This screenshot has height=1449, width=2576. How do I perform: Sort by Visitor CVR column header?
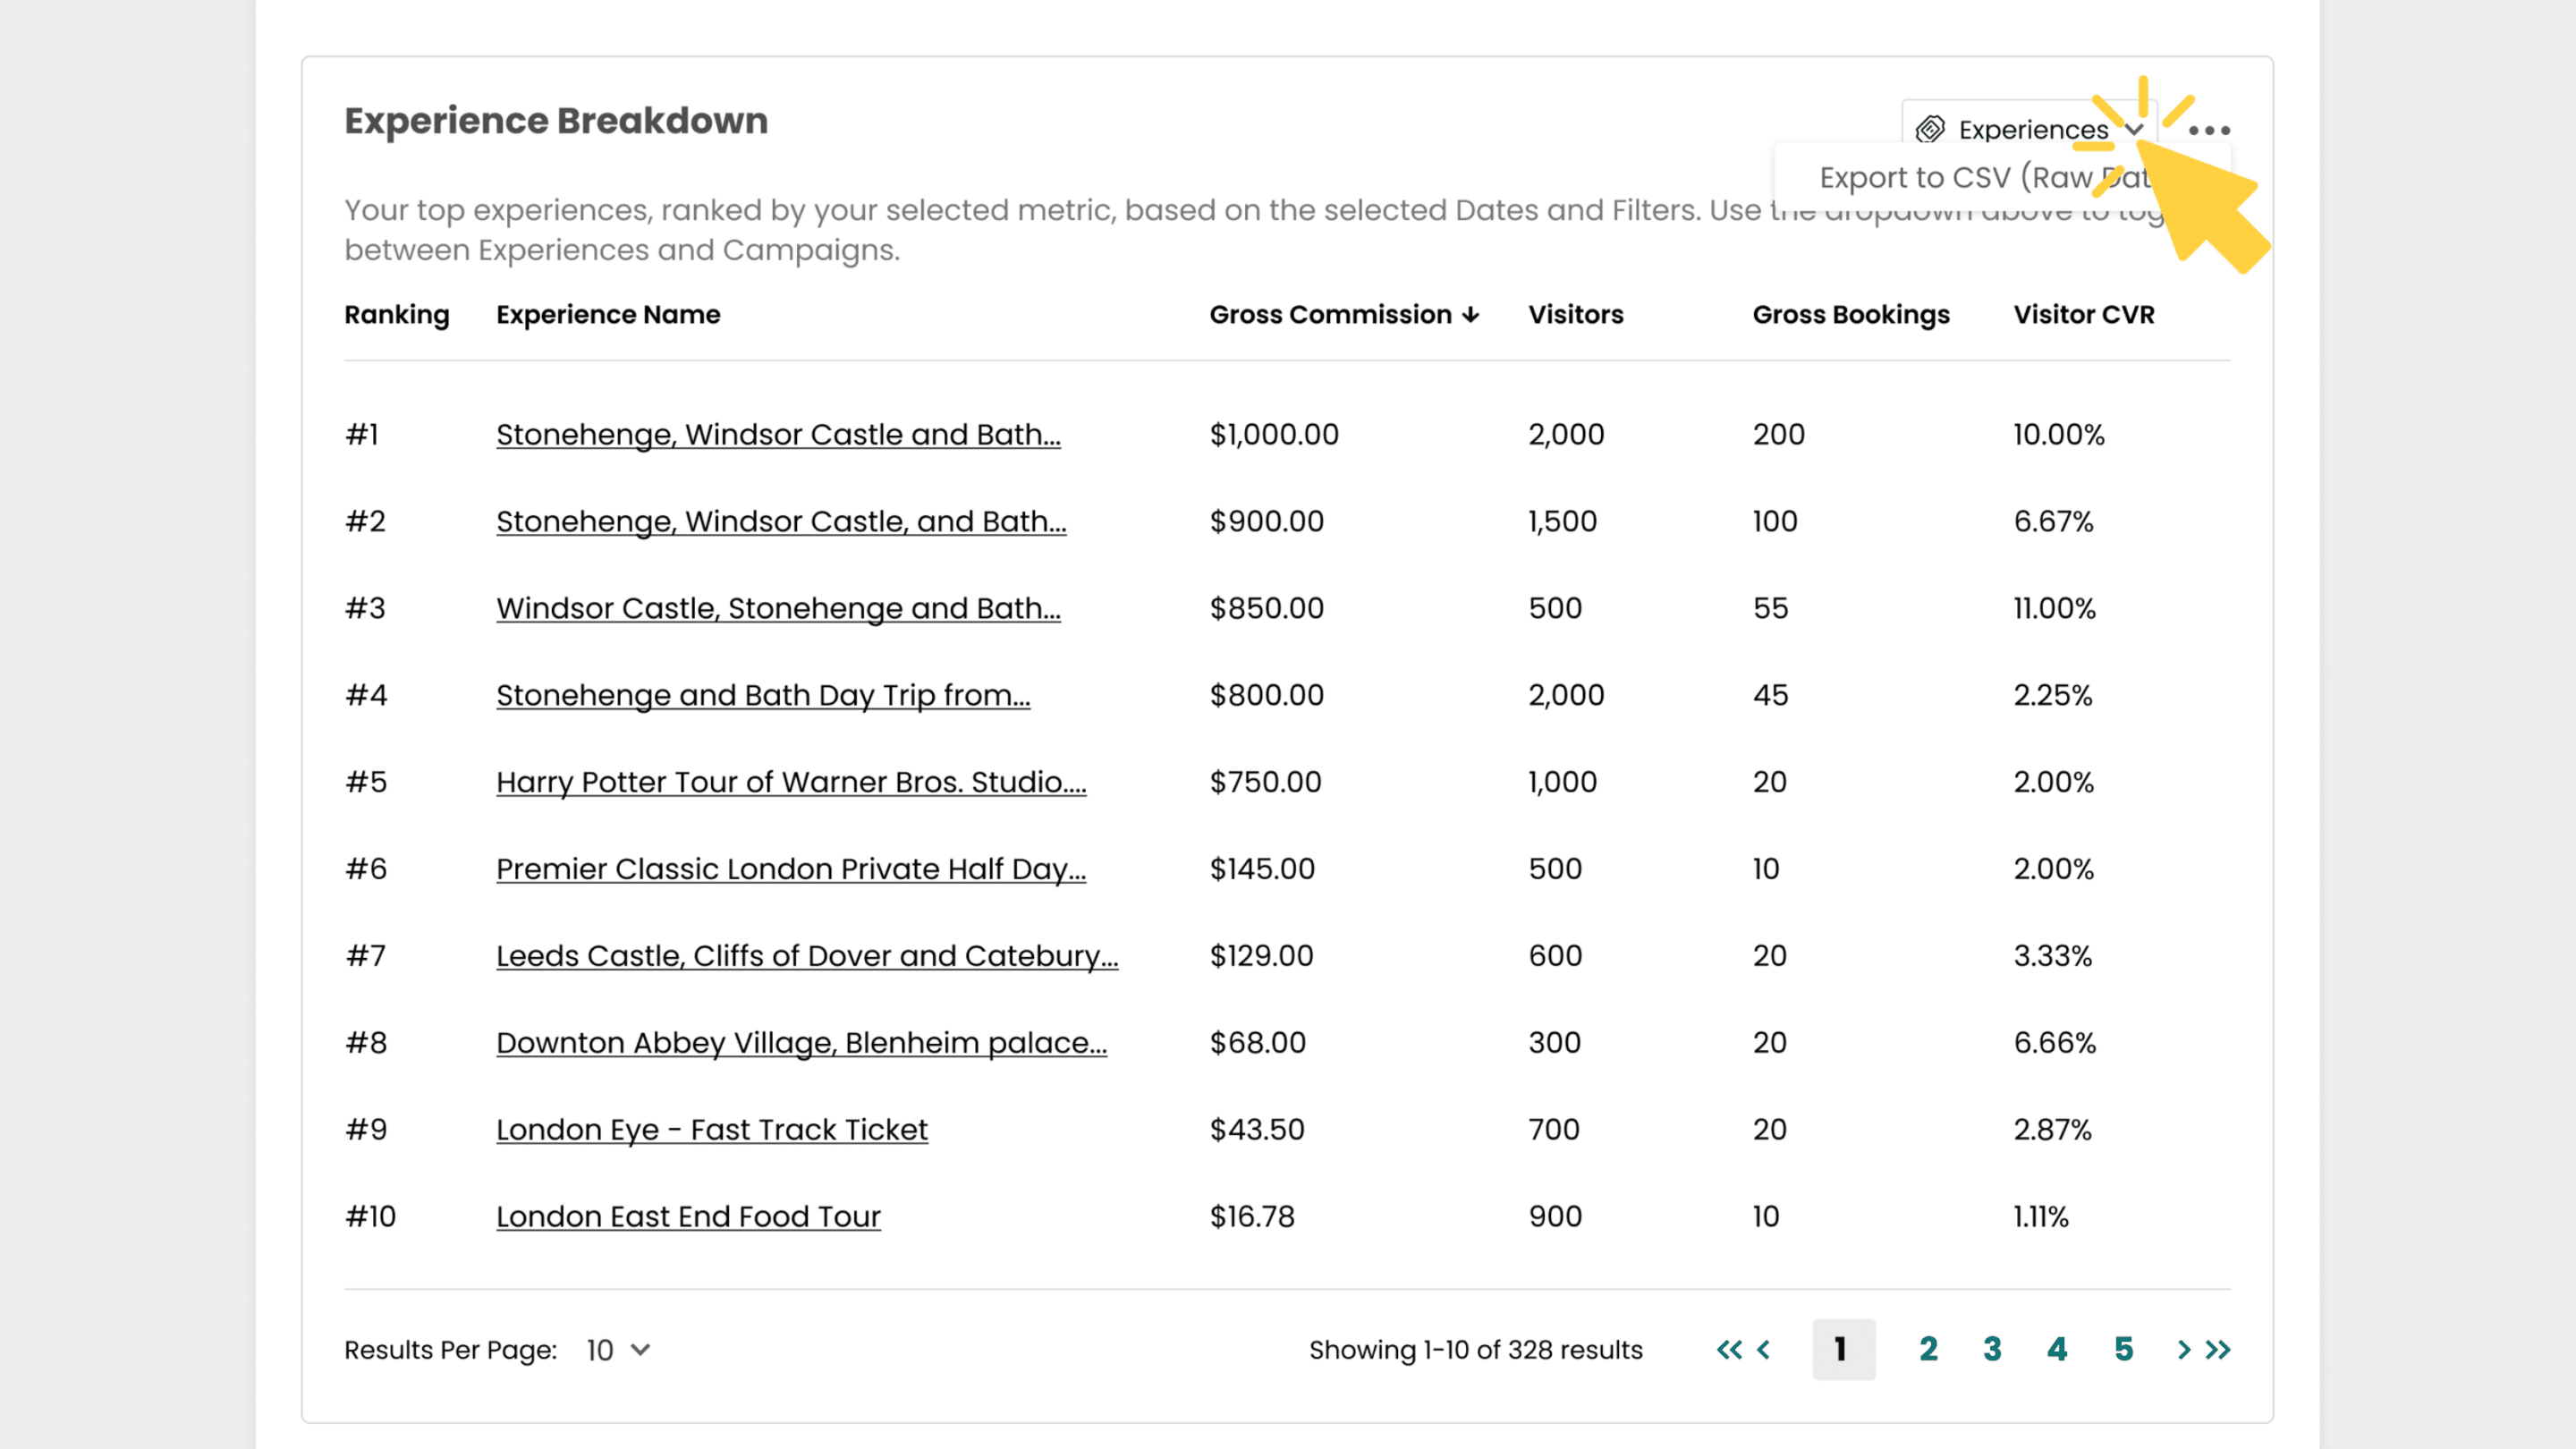click(x=2084, y=315)
